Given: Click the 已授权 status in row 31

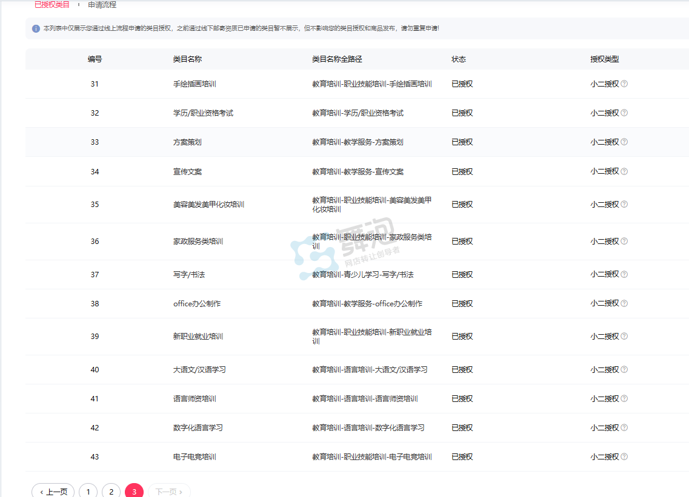Looking at the screenshot, I should [x=462, y=84].
